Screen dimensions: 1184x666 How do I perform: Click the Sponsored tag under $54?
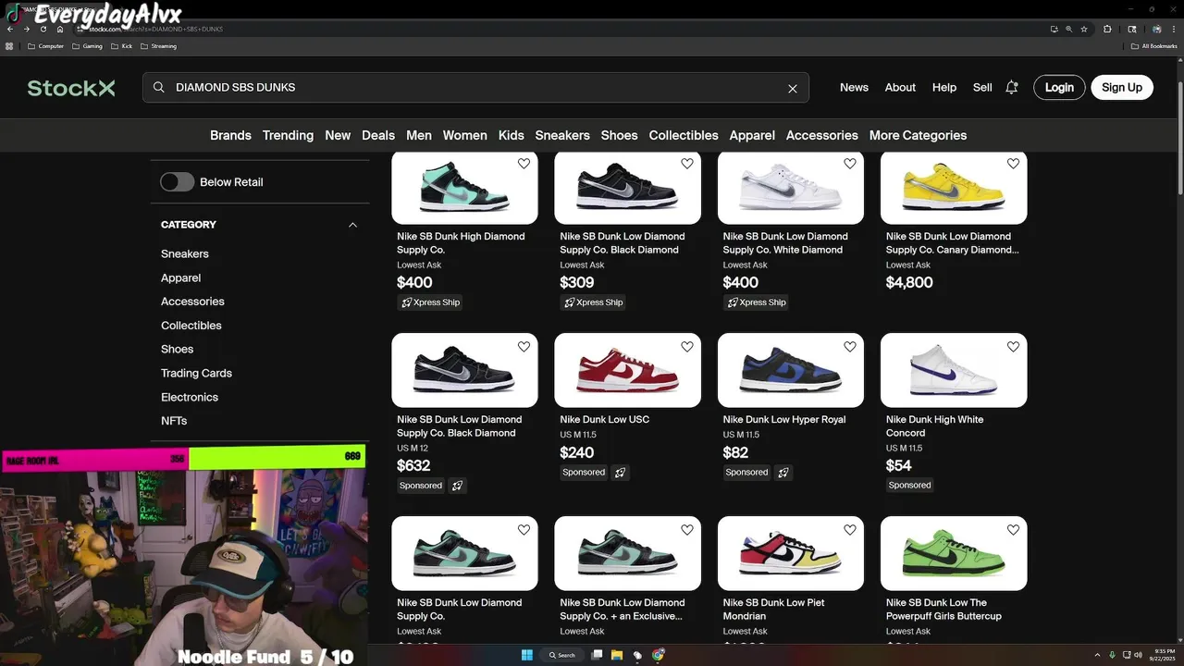(x=909, y=486)
